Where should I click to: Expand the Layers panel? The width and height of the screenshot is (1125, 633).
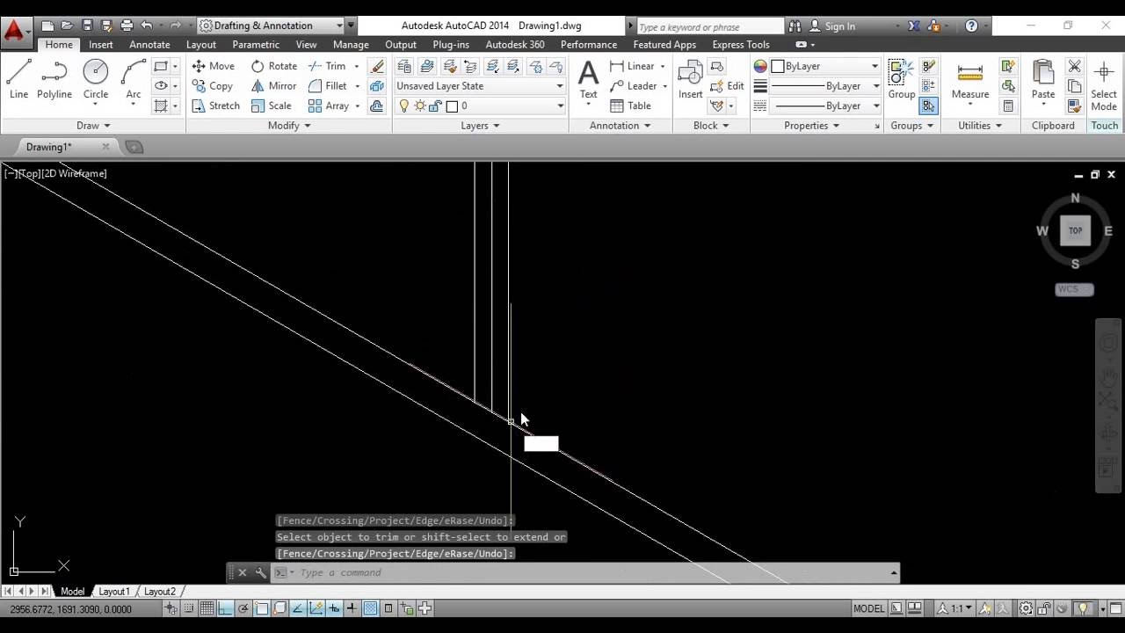[x=480, y=126]
